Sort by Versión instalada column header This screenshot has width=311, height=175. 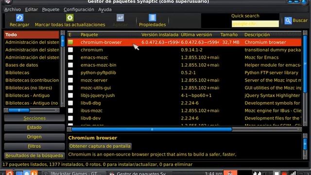160,35
